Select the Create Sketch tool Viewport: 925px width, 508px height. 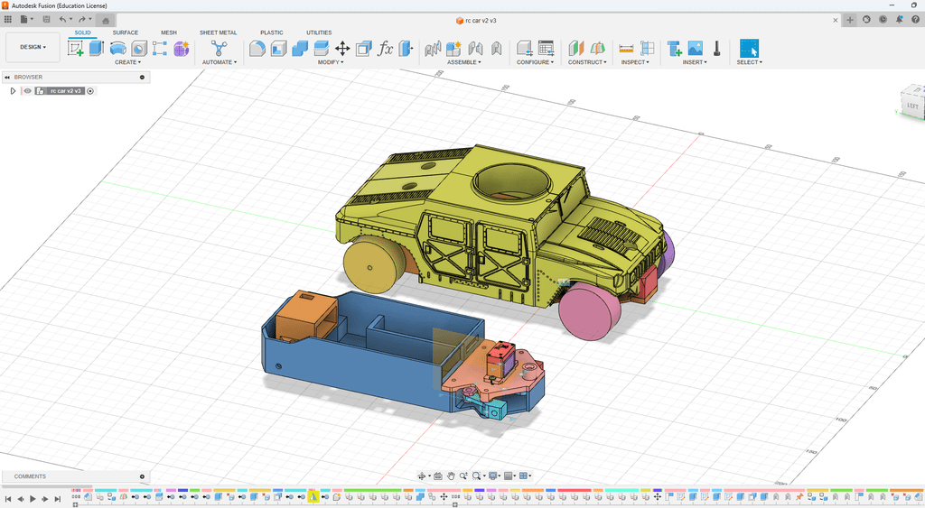tap(76, 49)
